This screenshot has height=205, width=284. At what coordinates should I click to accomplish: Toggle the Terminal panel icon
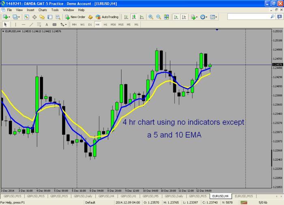tap(50, 17)
